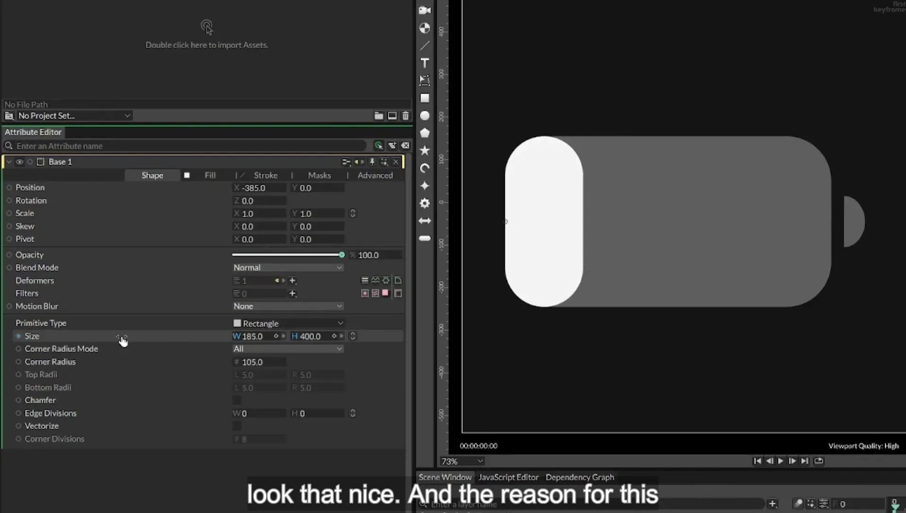Switch to the Stroke tab
This screenshot has height=513, width=906.
266,175
